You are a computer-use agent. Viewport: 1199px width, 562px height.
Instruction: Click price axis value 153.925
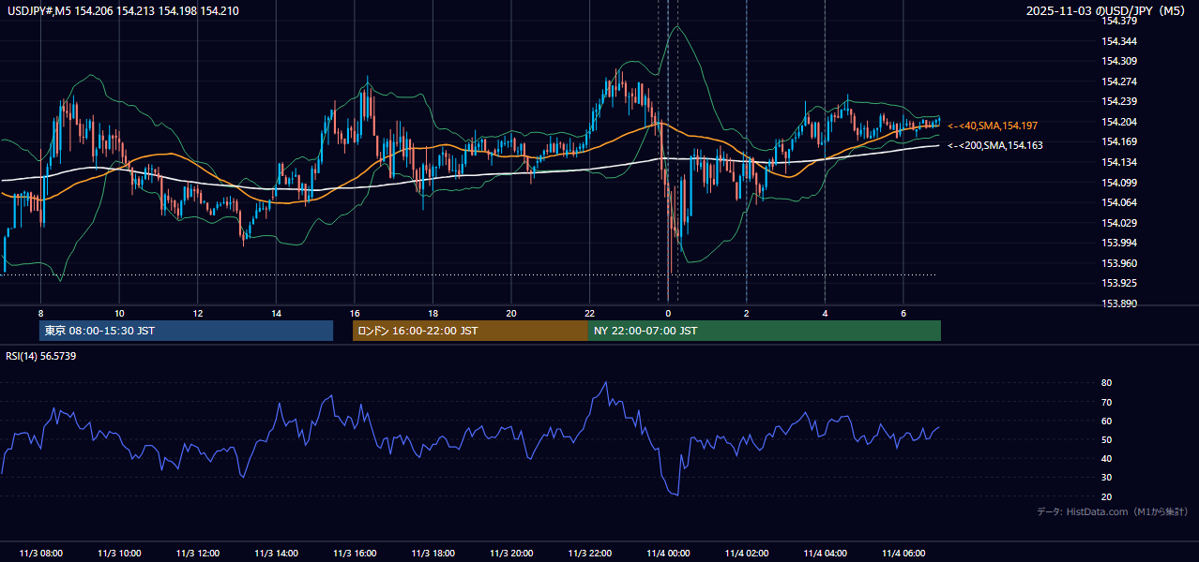click(x=1119, y=283)
